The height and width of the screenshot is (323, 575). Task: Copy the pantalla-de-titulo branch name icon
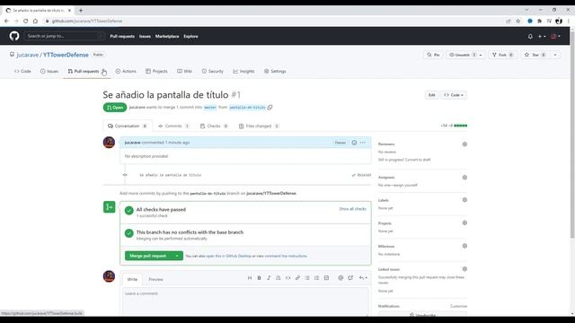(270, 108)
